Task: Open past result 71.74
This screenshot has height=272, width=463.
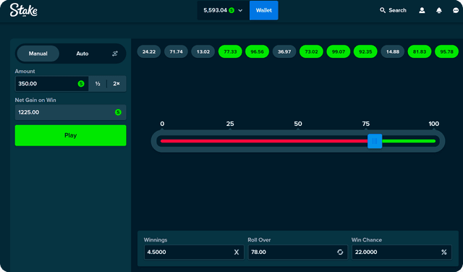Action: point(176,51)
